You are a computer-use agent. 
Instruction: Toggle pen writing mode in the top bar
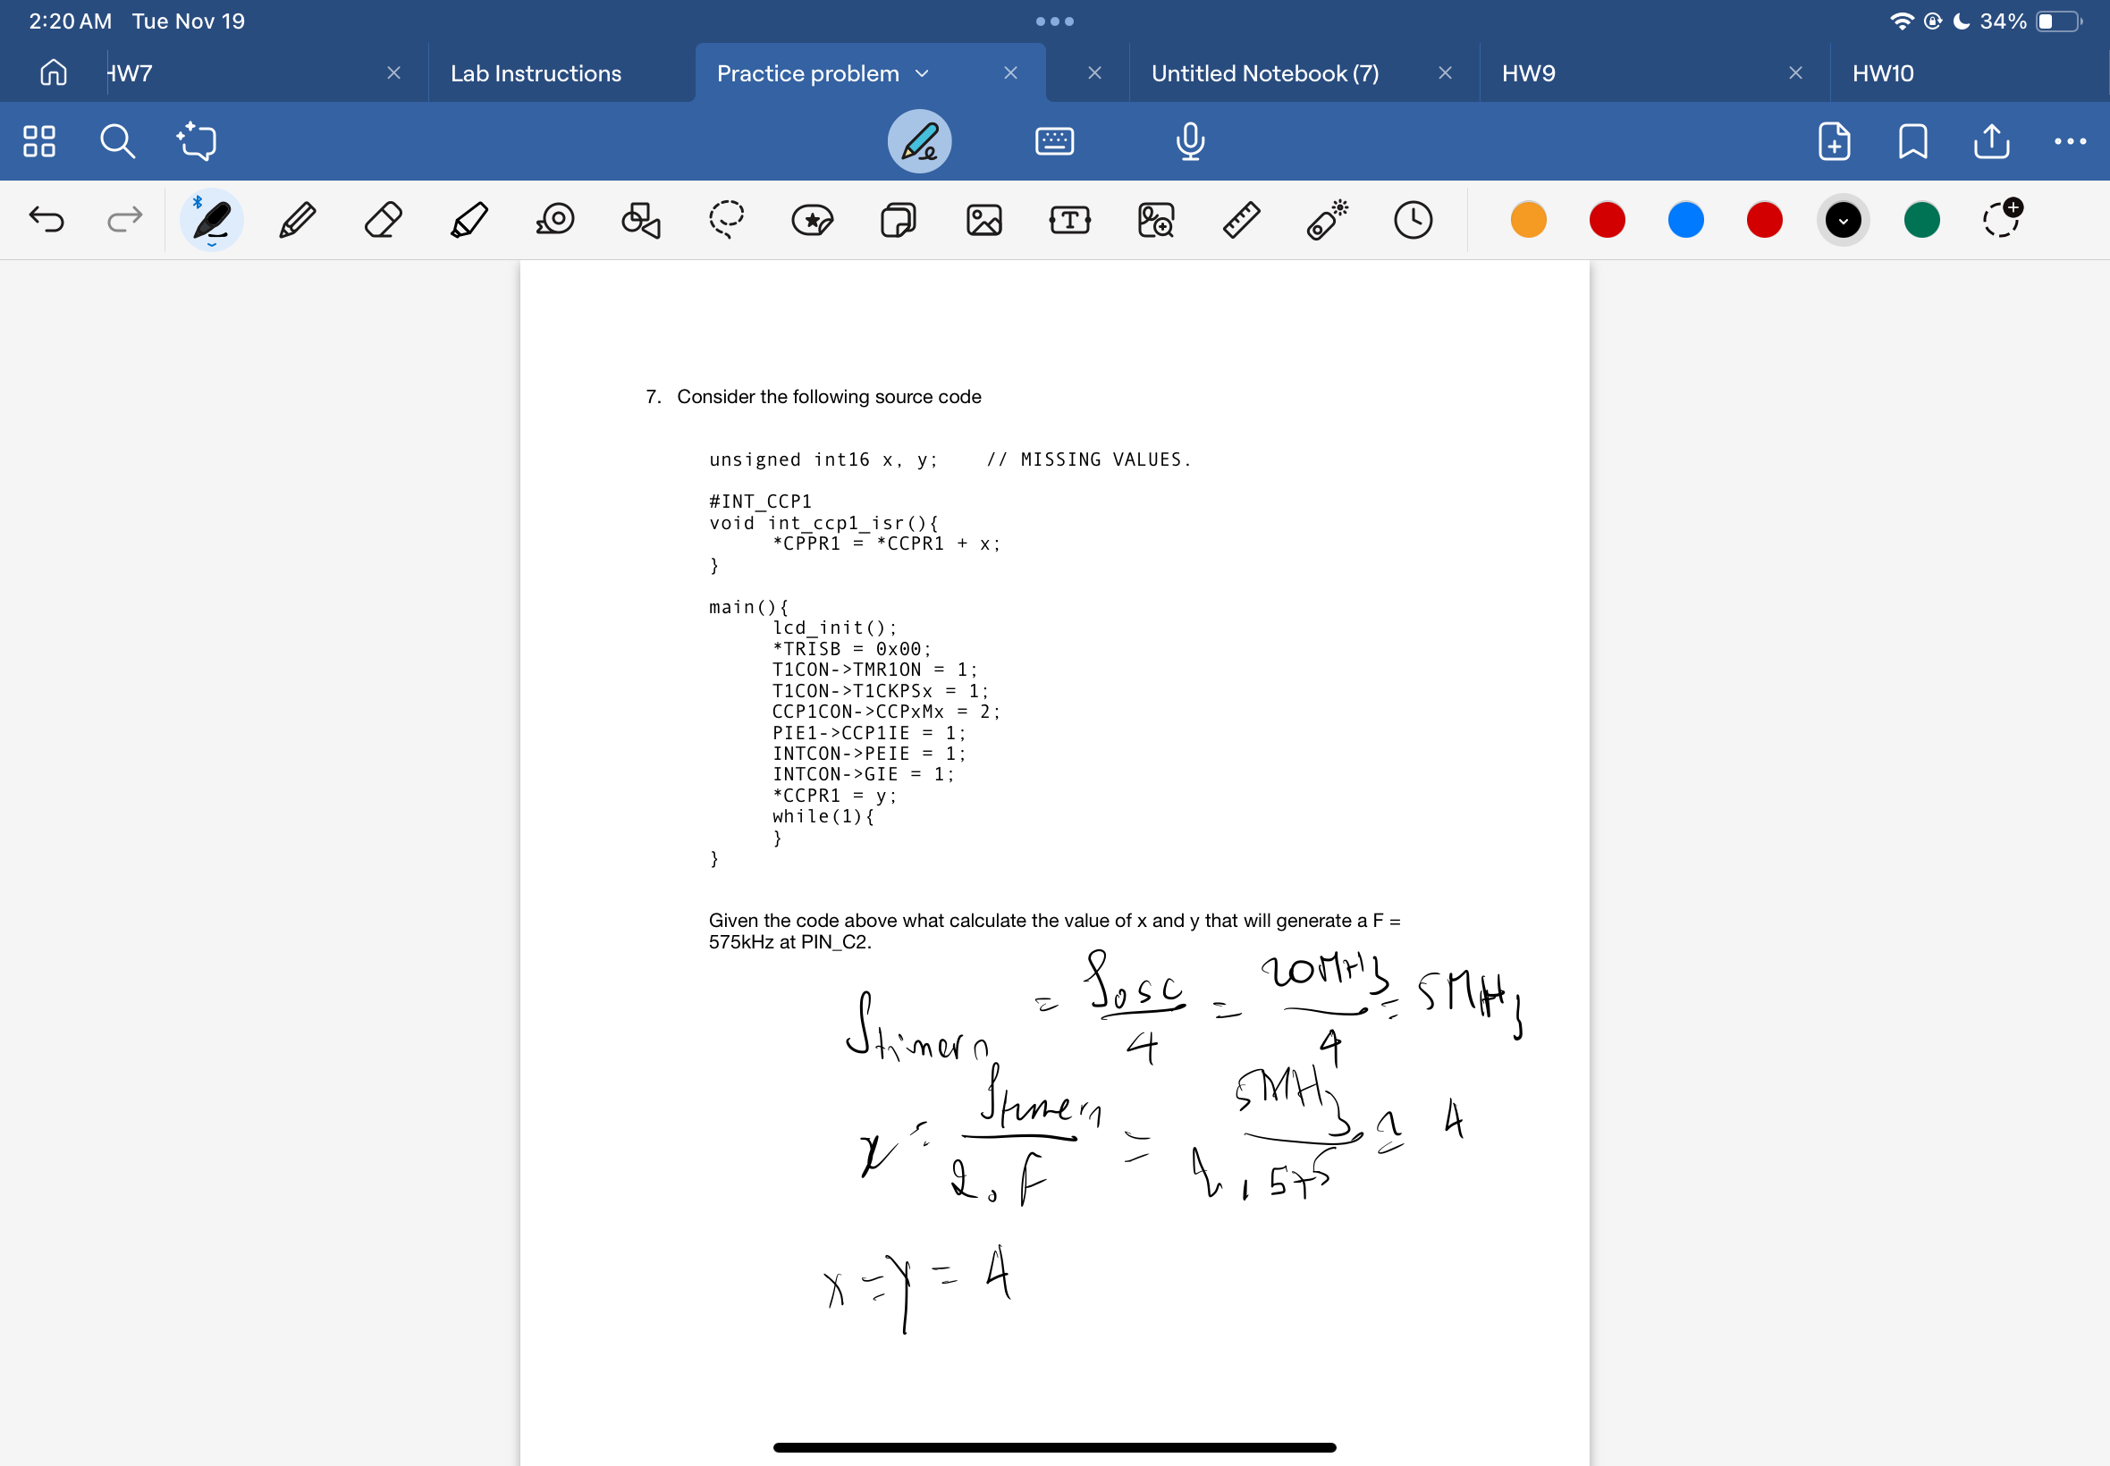(x=916, y=140)
